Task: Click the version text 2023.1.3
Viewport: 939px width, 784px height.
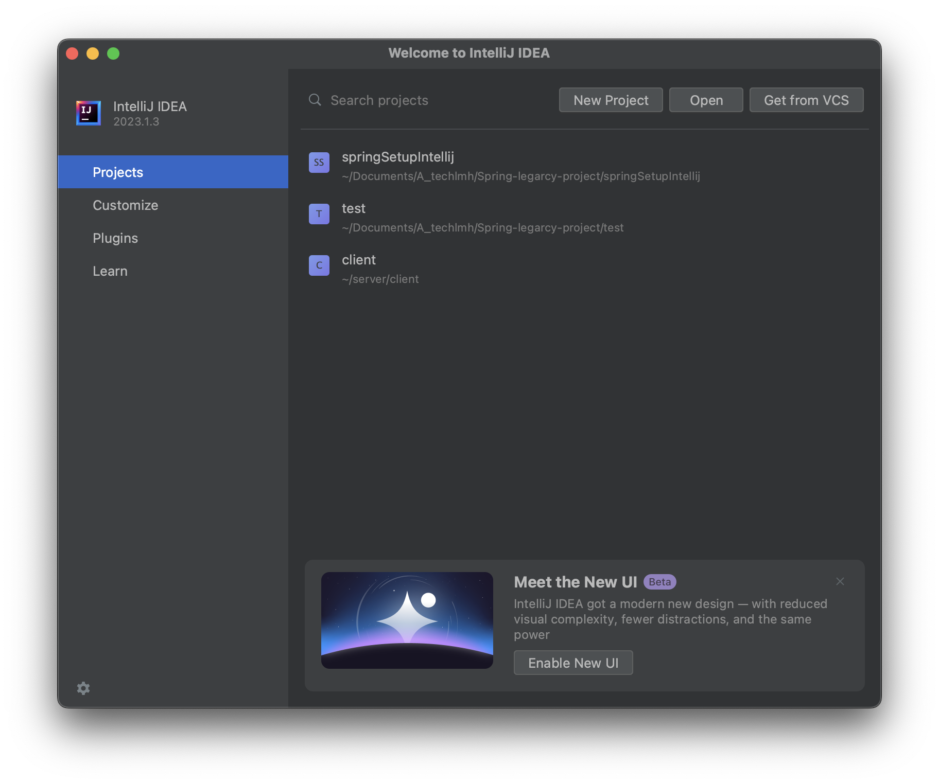Action: [136, 121]
